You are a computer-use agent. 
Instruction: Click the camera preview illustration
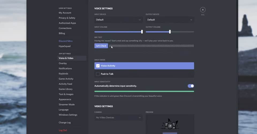(170, 124)
